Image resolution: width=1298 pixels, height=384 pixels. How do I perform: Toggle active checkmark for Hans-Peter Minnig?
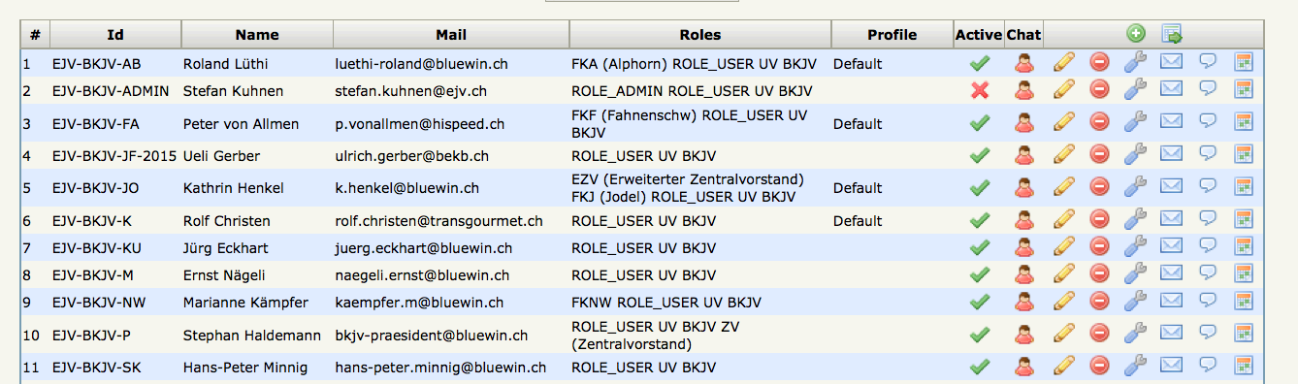point(980,367)
